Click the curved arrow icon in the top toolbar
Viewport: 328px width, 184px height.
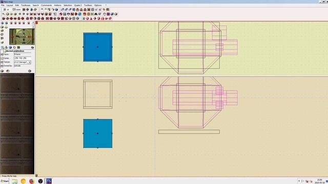pos(52,10)
